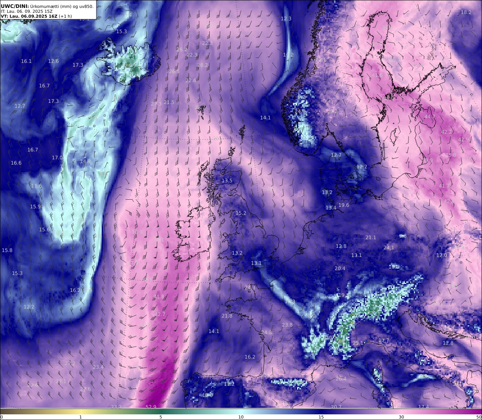482x420 pixels.
Task: Click the 15.9 value on the map
Action: tap(35, 206)
